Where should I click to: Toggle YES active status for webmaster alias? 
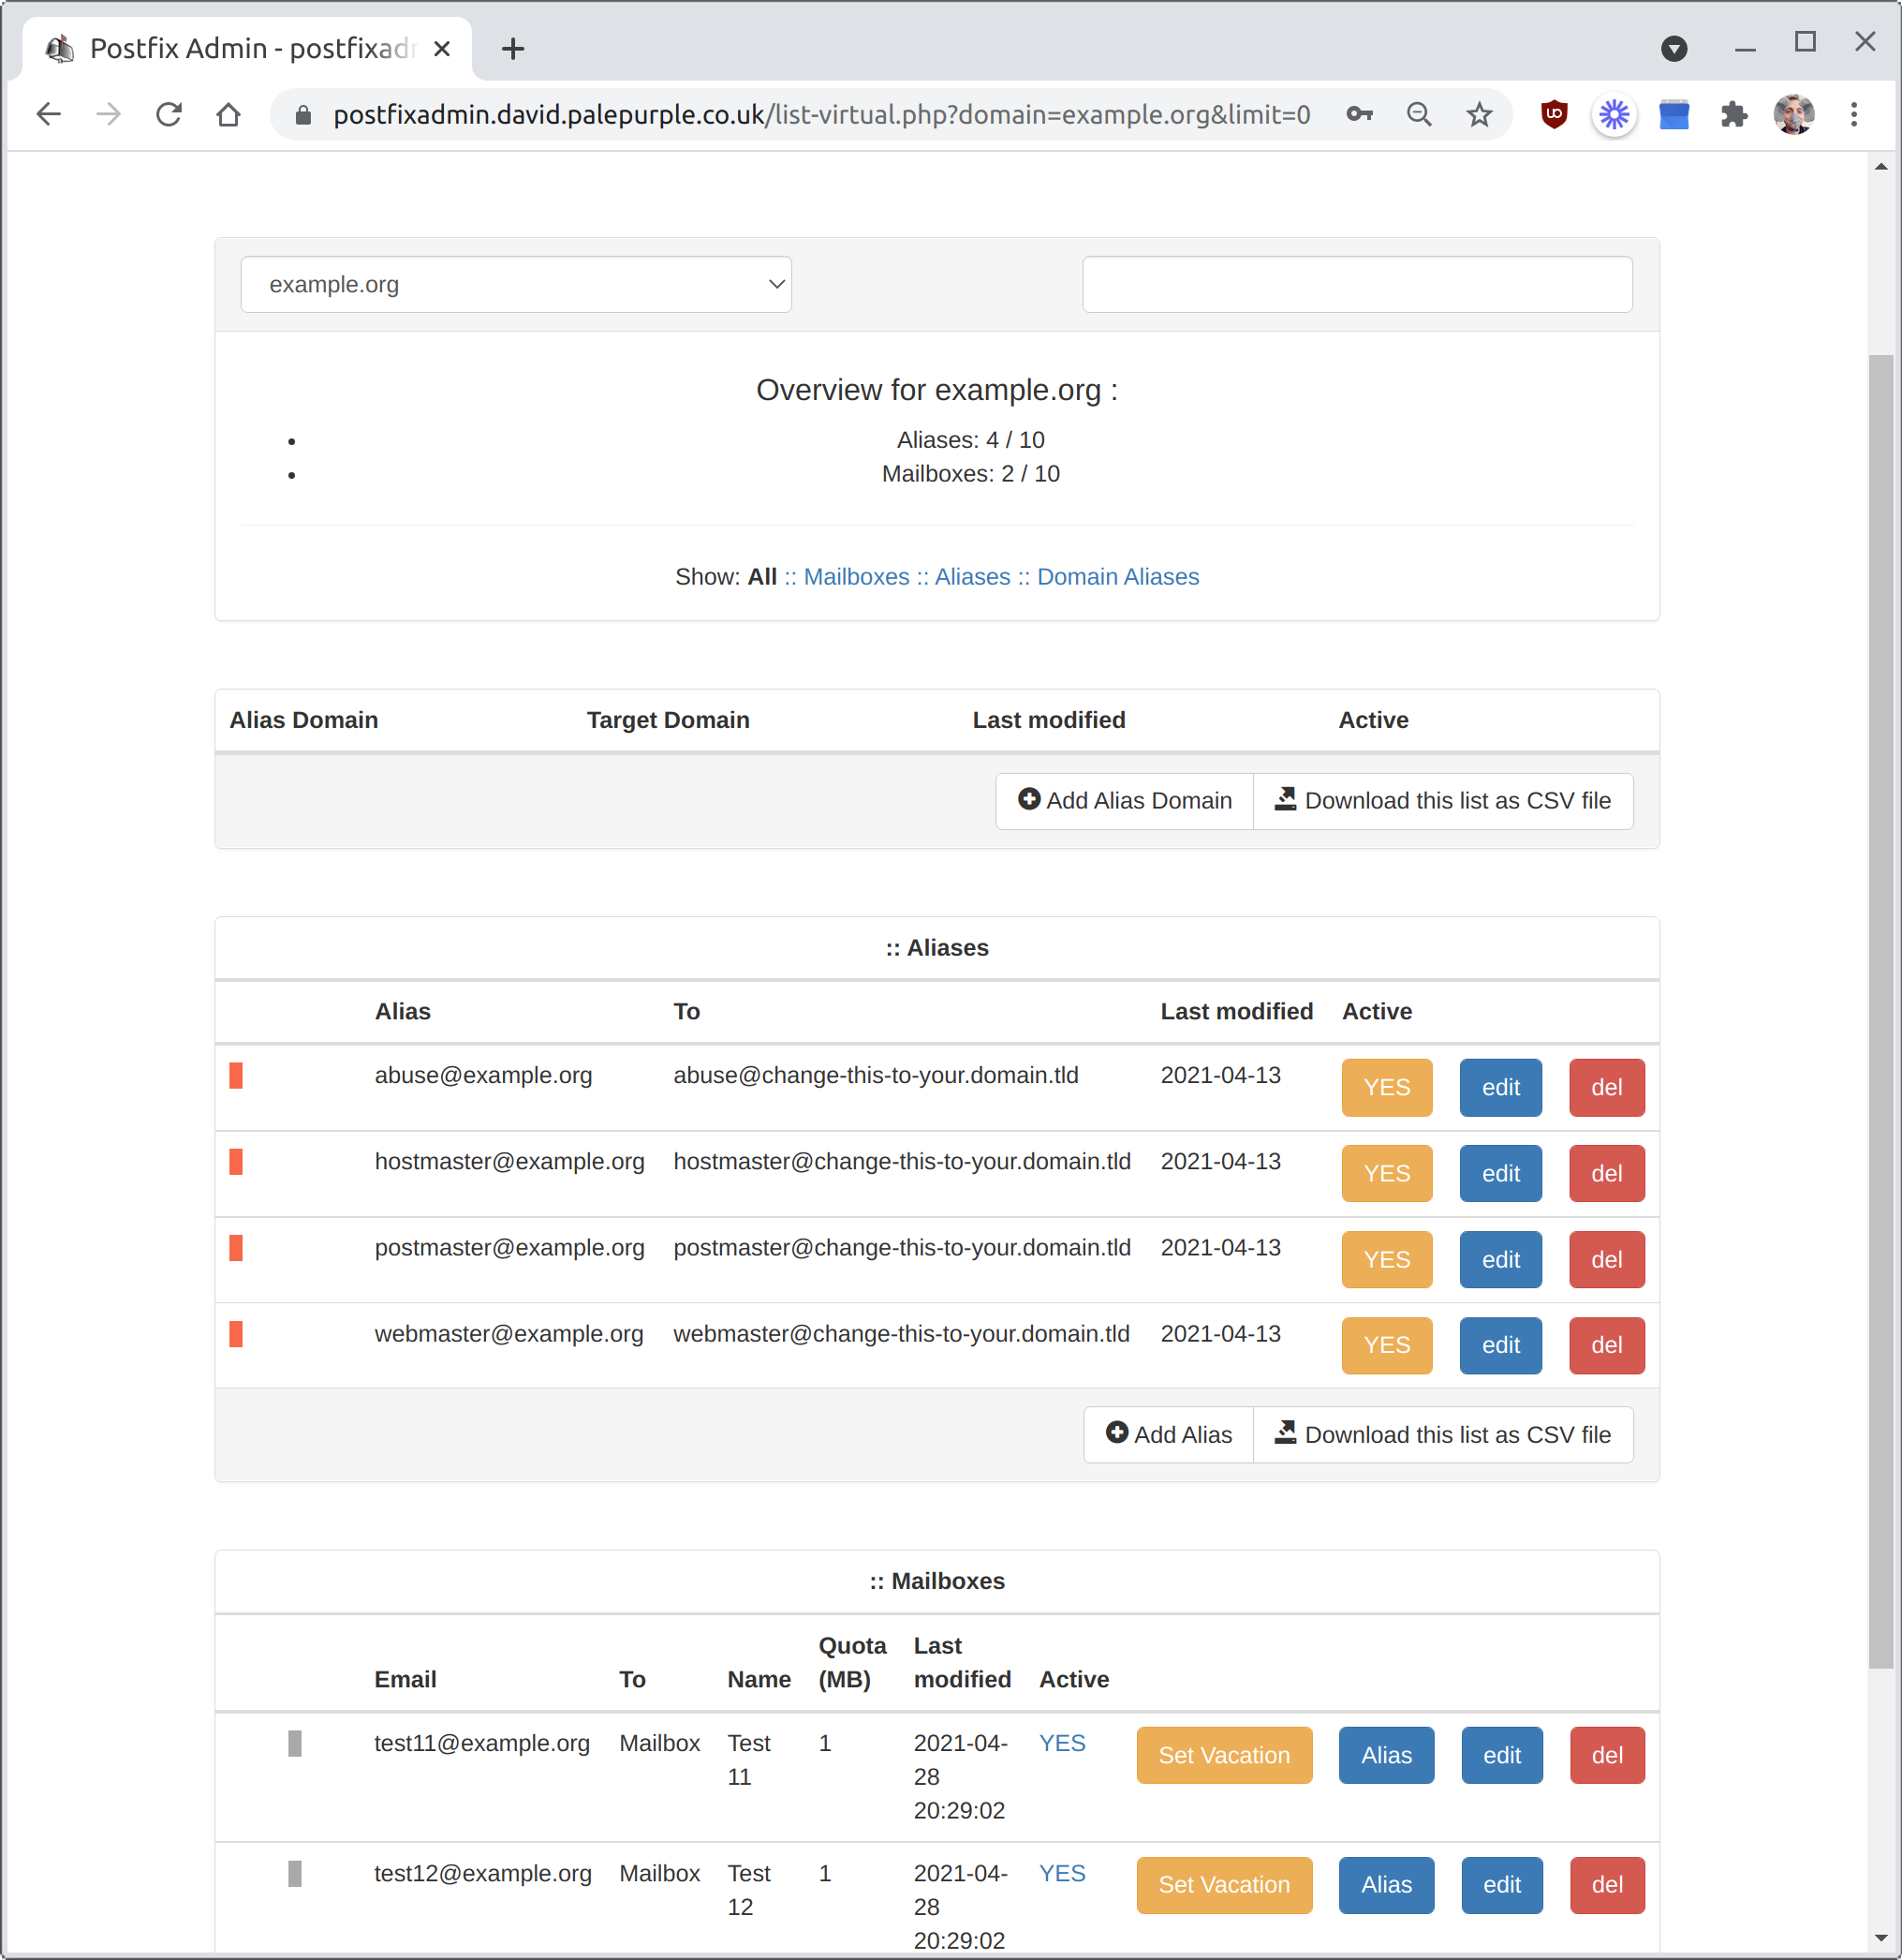(1386, 1345)
